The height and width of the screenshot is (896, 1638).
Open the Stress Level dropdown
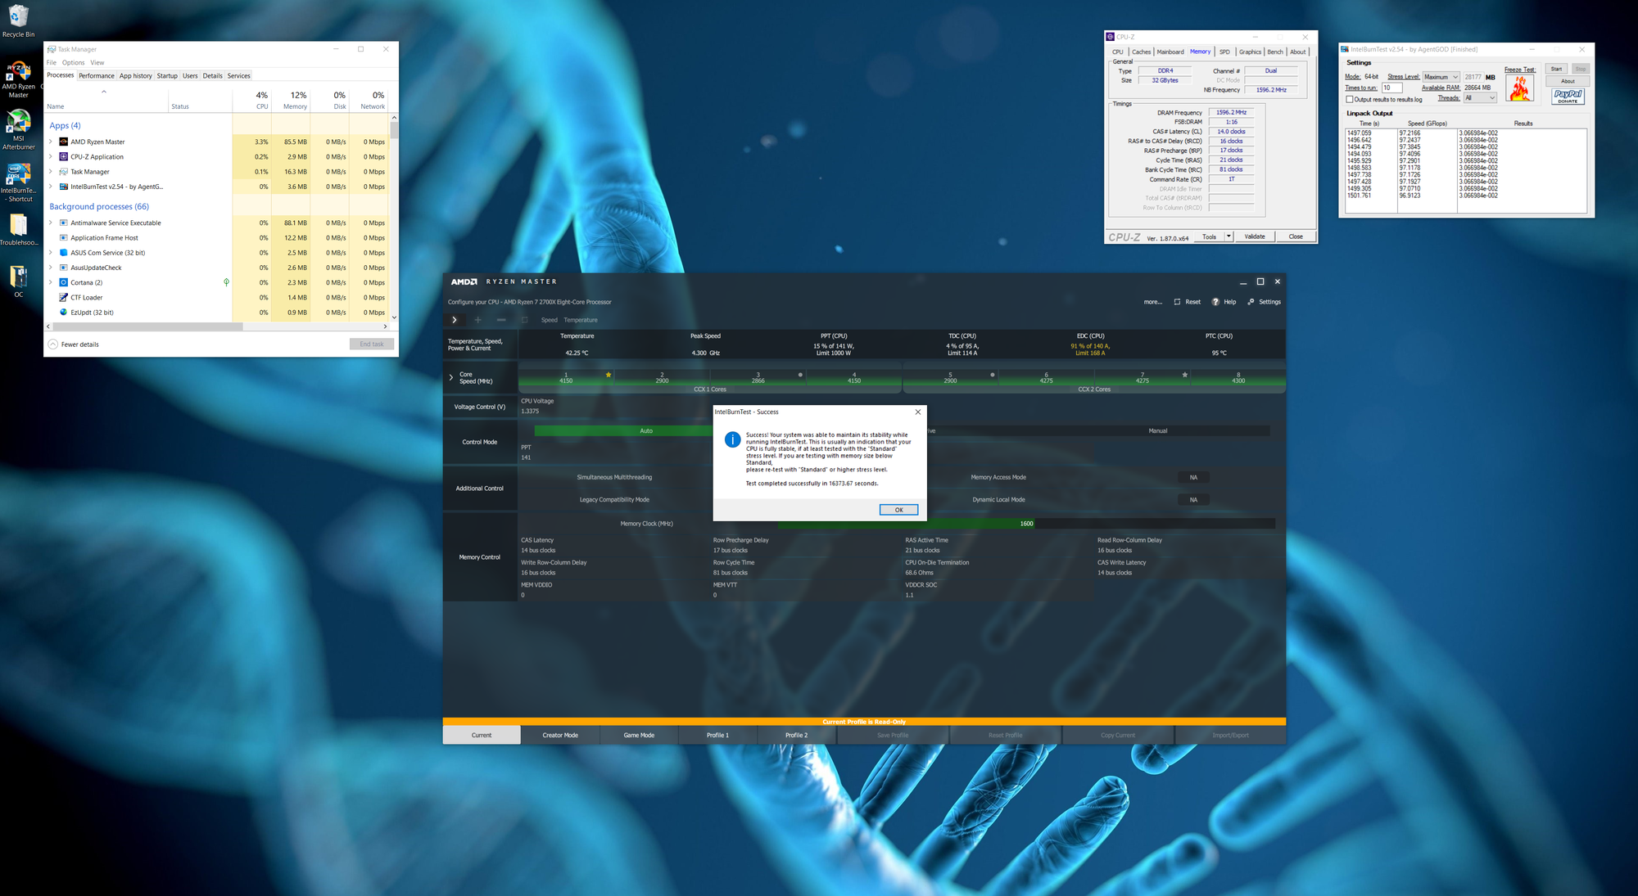[x=1441, y=77]
